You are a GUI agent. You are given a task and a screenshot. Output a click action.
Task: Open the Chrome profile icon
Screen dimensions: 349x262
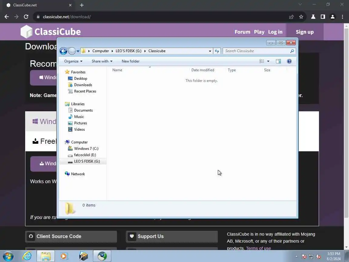click(333, 17)
